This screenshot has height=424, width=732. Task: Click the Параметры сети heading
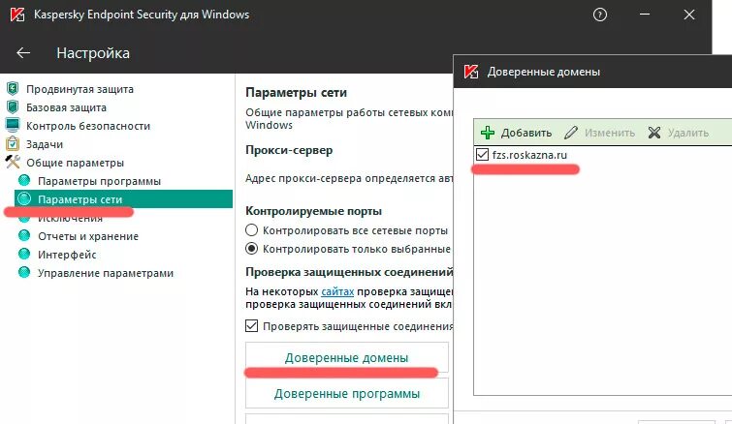(296, 92)
